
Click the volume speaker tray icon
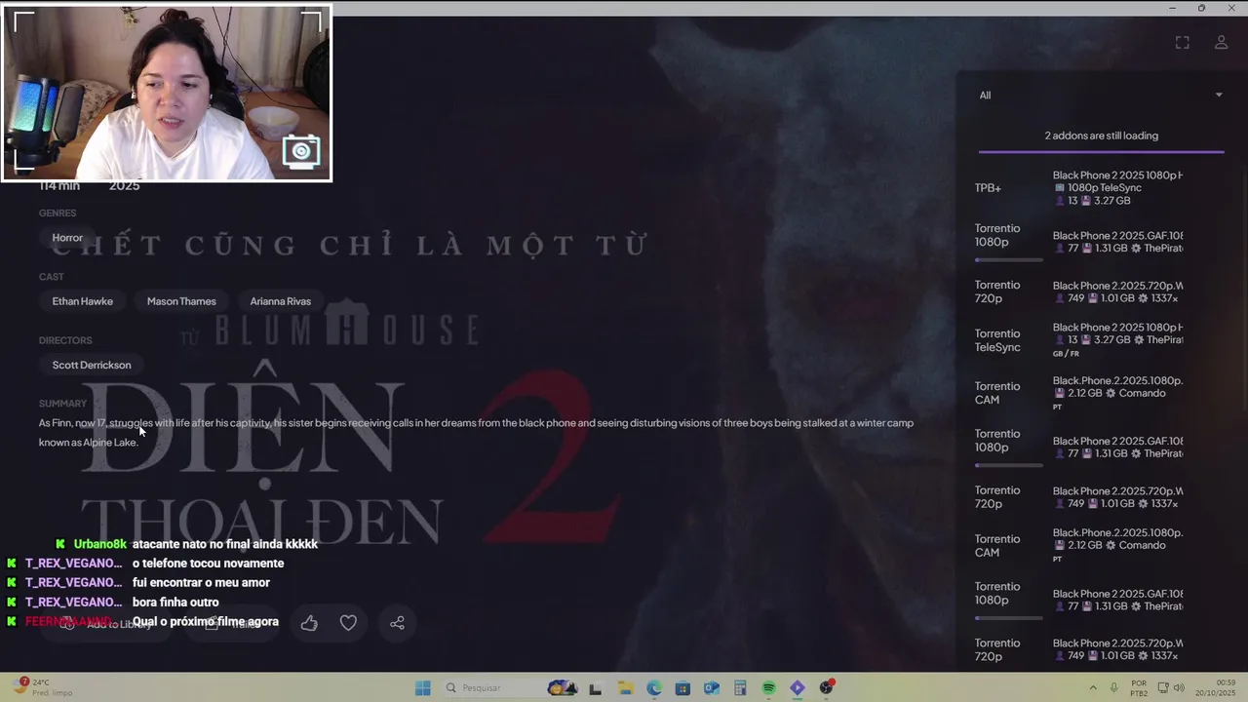pos(1179,688)
